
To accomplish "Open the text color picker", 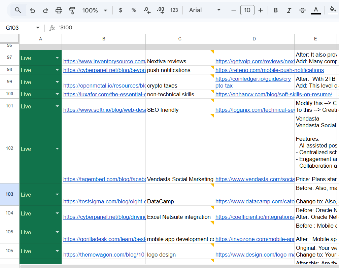I will click(x=316, y=10).
